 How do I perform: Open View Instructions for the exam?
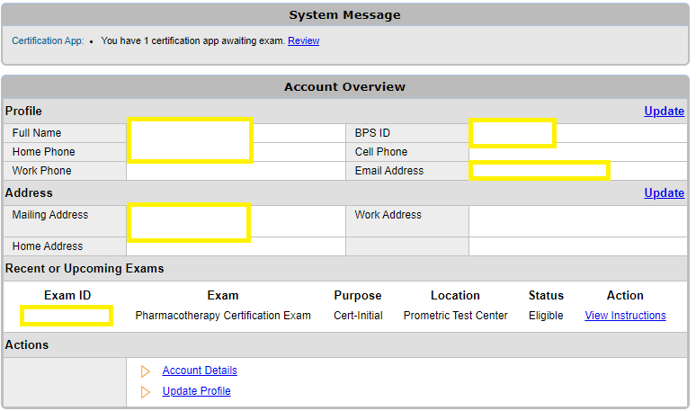coord(625,316)
